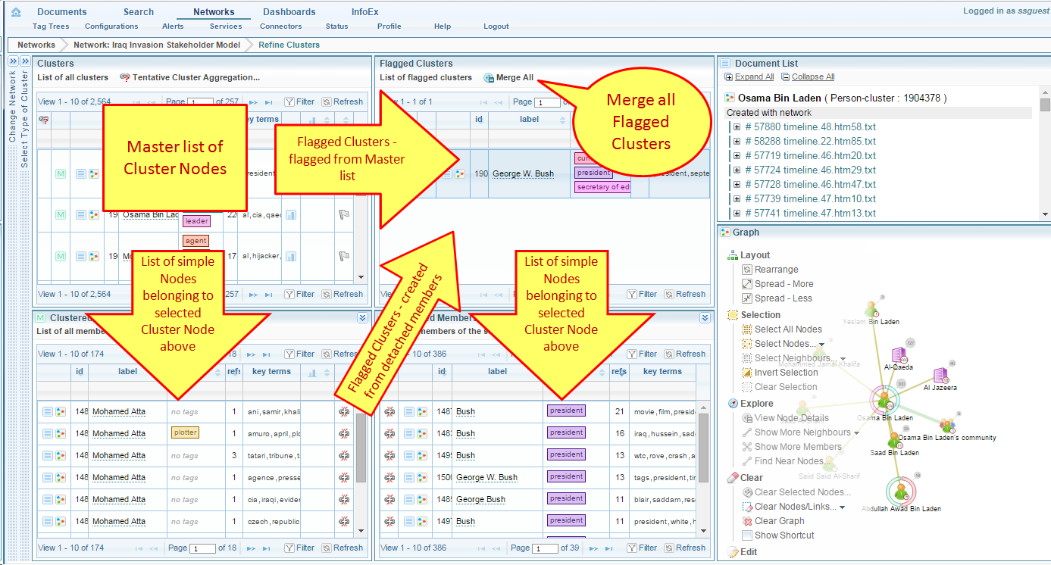The image size is (1051, 565).
Task: Click the Rearrange layout icon in Graph panel
Action: point(747,270)
